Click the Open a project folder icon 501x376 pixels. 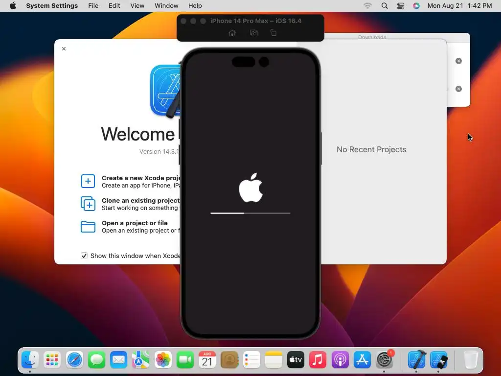pos(88,226)
